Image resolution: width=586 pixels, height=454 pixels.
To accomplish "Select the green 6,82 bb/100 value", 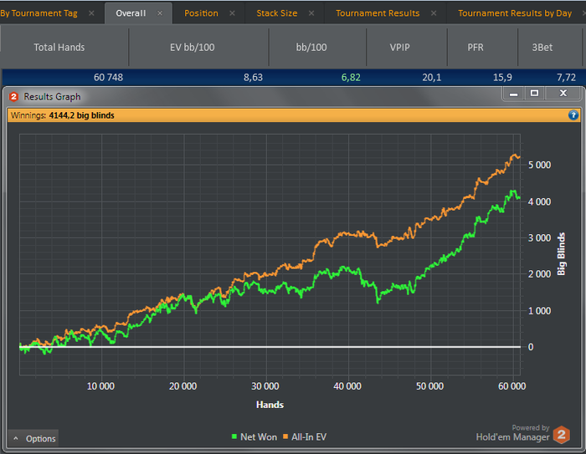I will click(x=351, y=77).
